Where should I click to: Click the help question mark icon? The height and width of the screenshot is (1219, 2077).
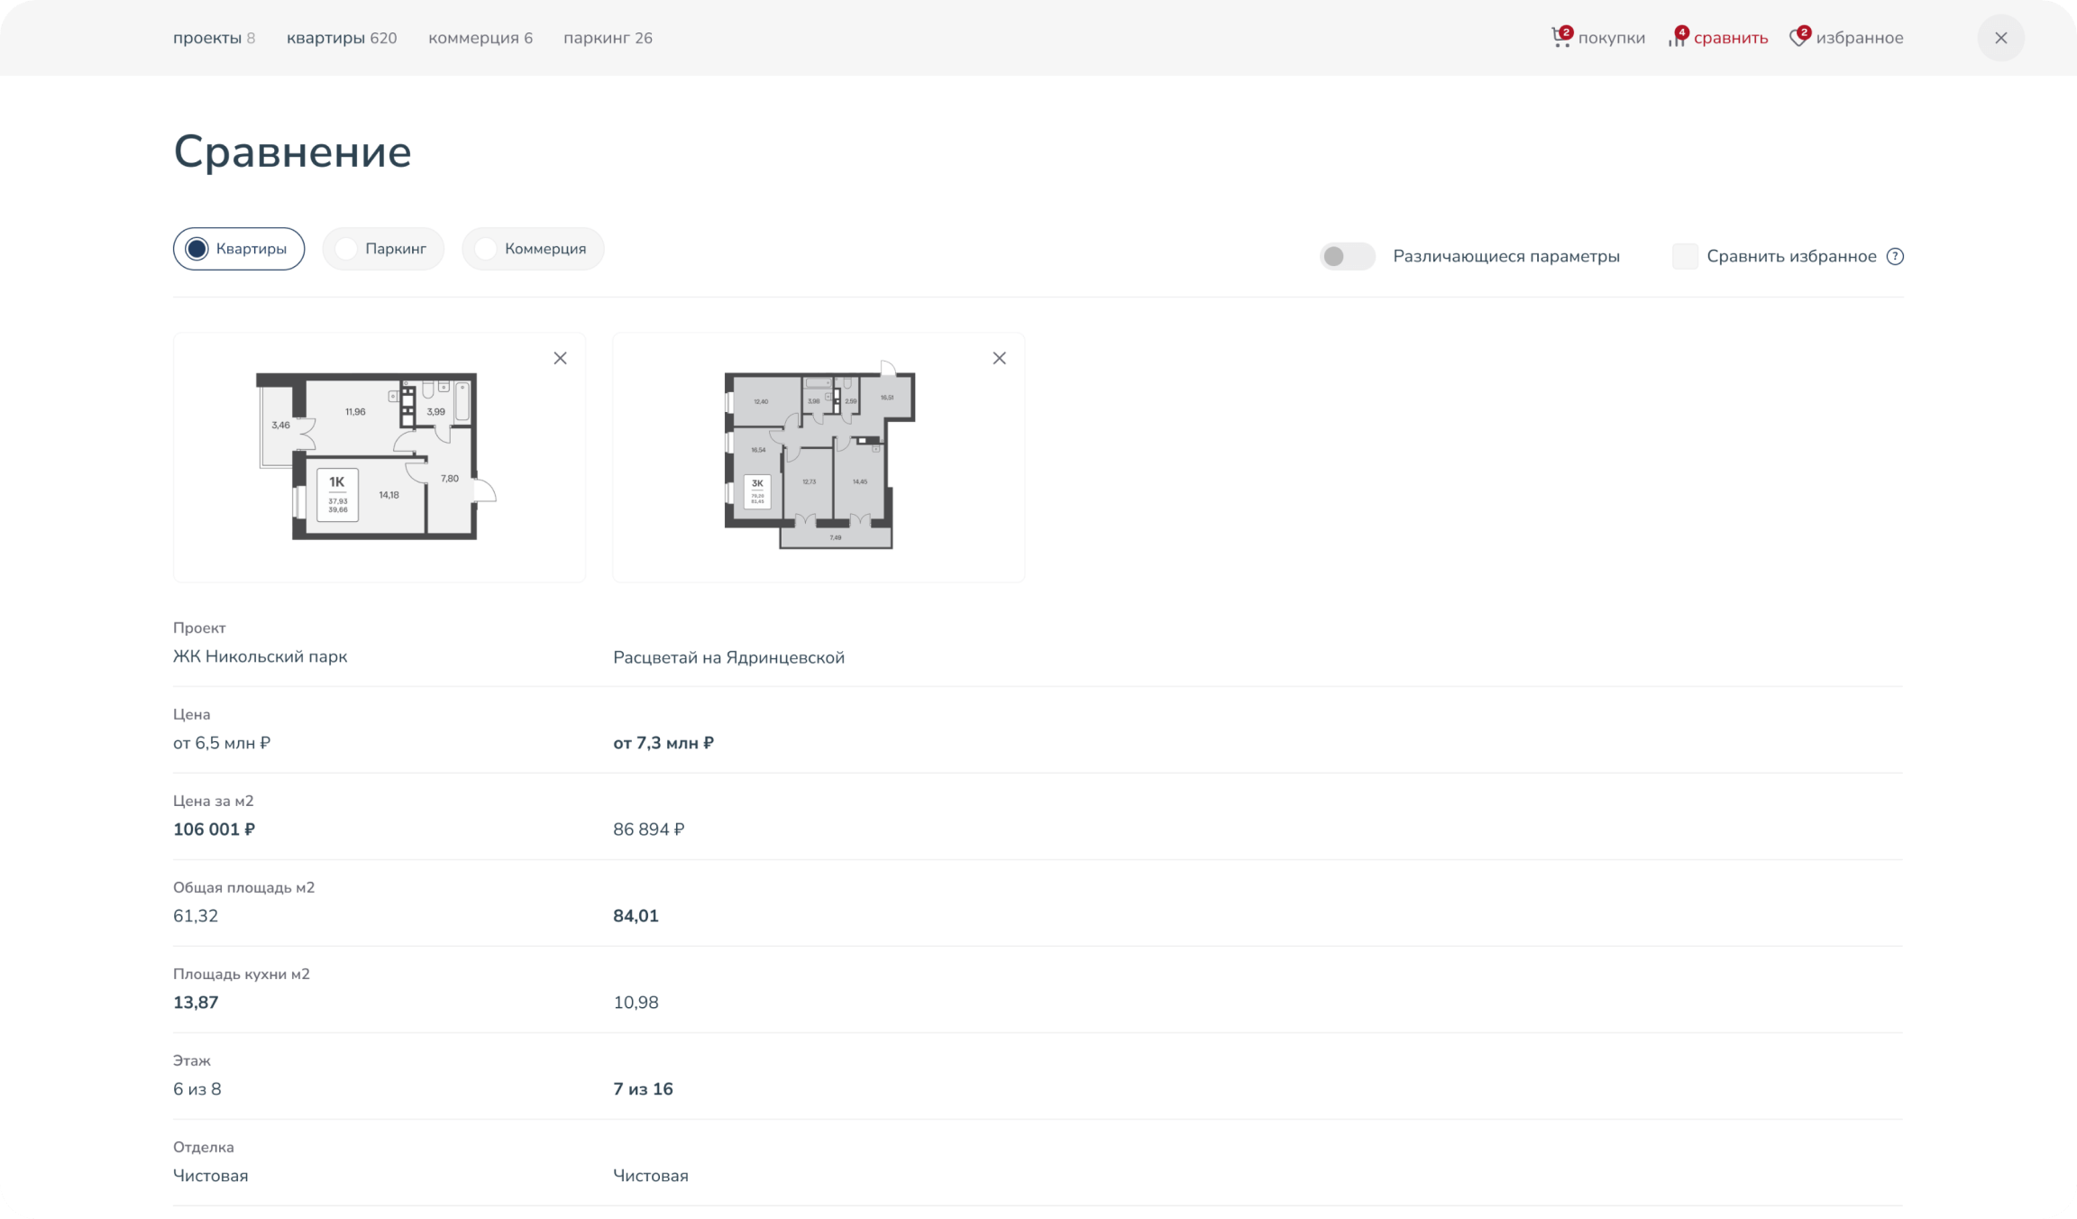click(1895, 257)
